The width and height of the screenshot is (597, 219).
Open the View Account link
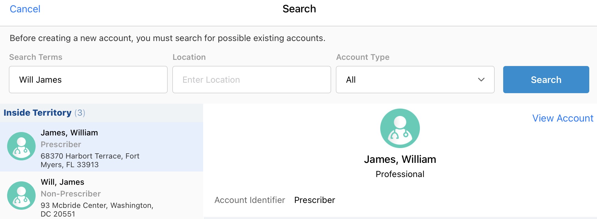[x=563, y=118]
